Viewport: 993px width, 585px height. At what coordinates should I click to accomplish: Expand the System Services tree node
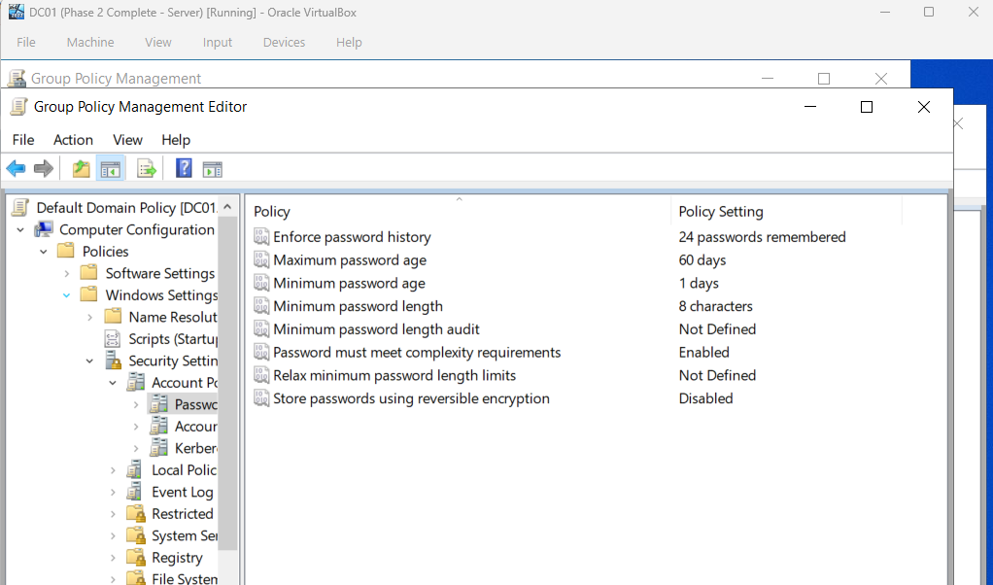[113, 535]
